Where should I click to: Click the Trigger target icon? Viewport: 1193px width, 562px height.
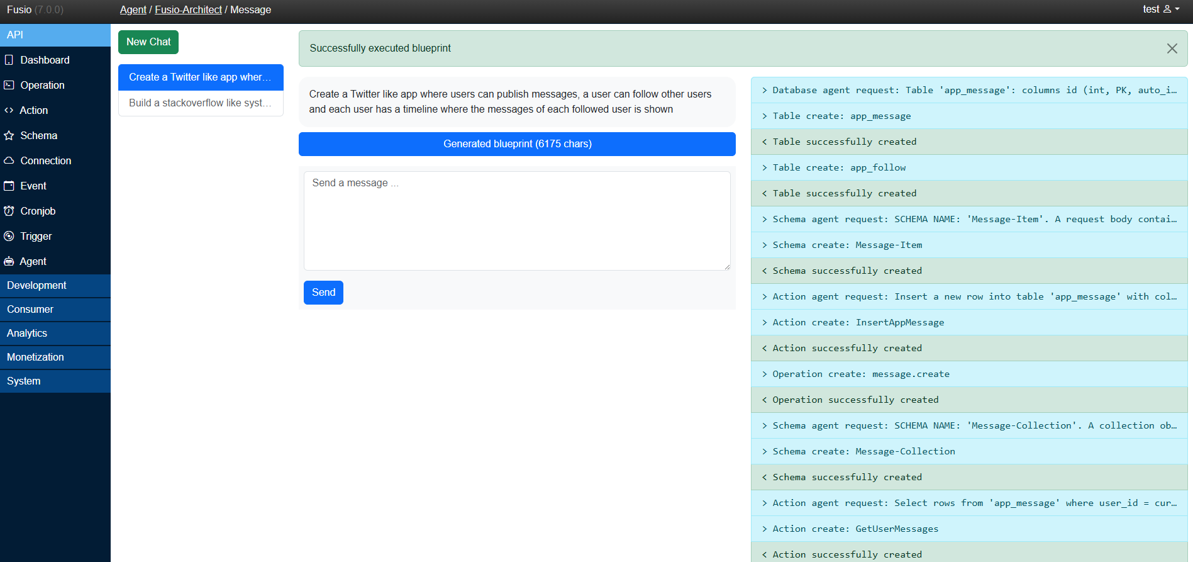9,236
